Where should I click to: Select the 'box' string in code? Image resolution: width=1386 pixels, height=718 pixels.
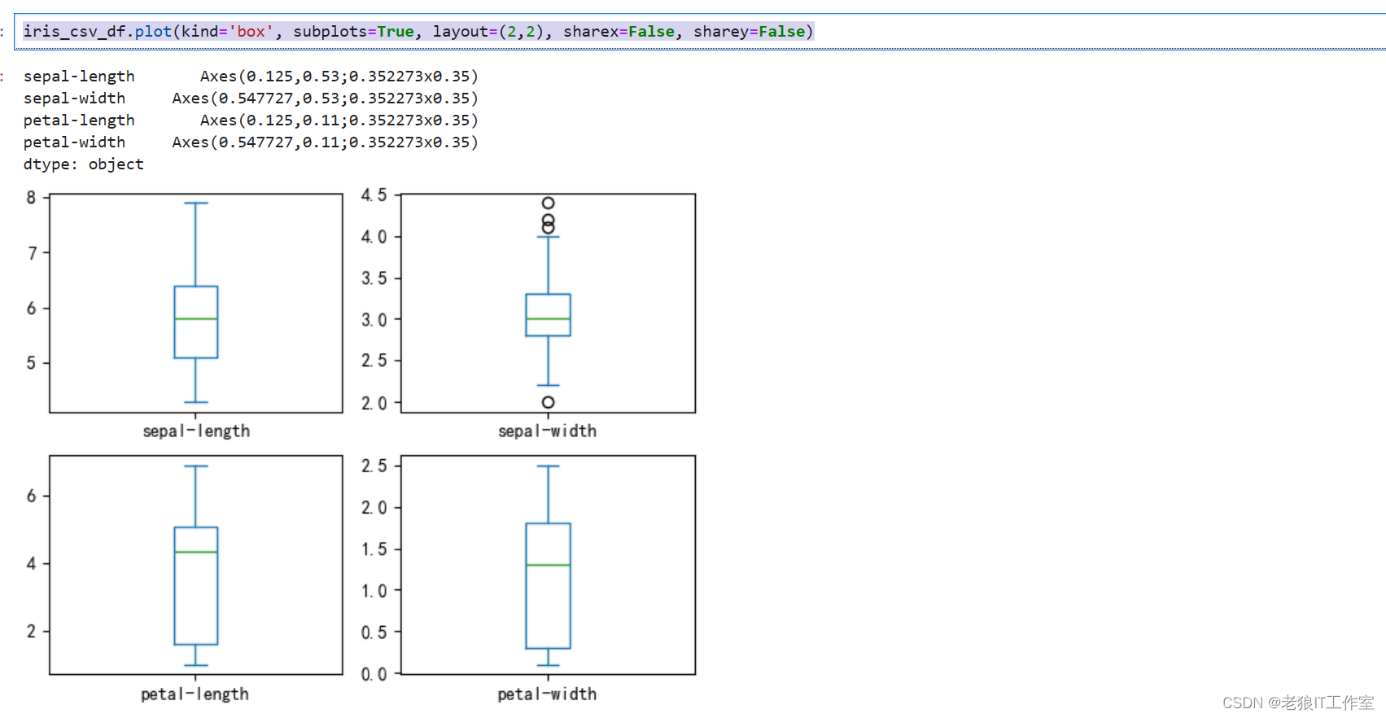(251, 32)
